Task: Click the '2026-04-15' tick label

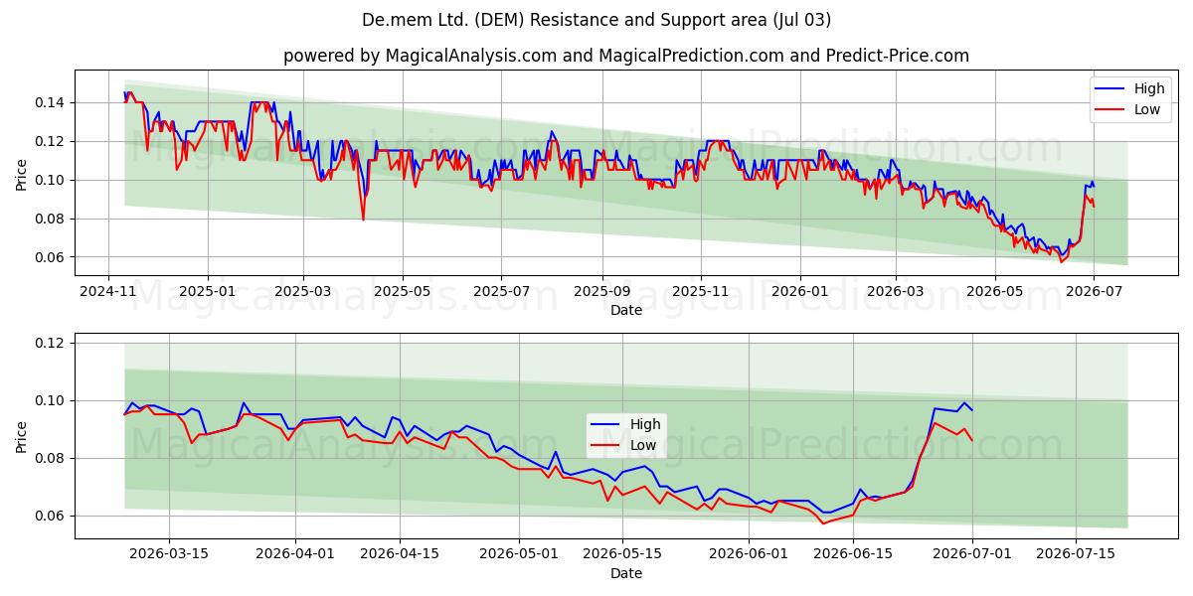Action: click(400, 554)
